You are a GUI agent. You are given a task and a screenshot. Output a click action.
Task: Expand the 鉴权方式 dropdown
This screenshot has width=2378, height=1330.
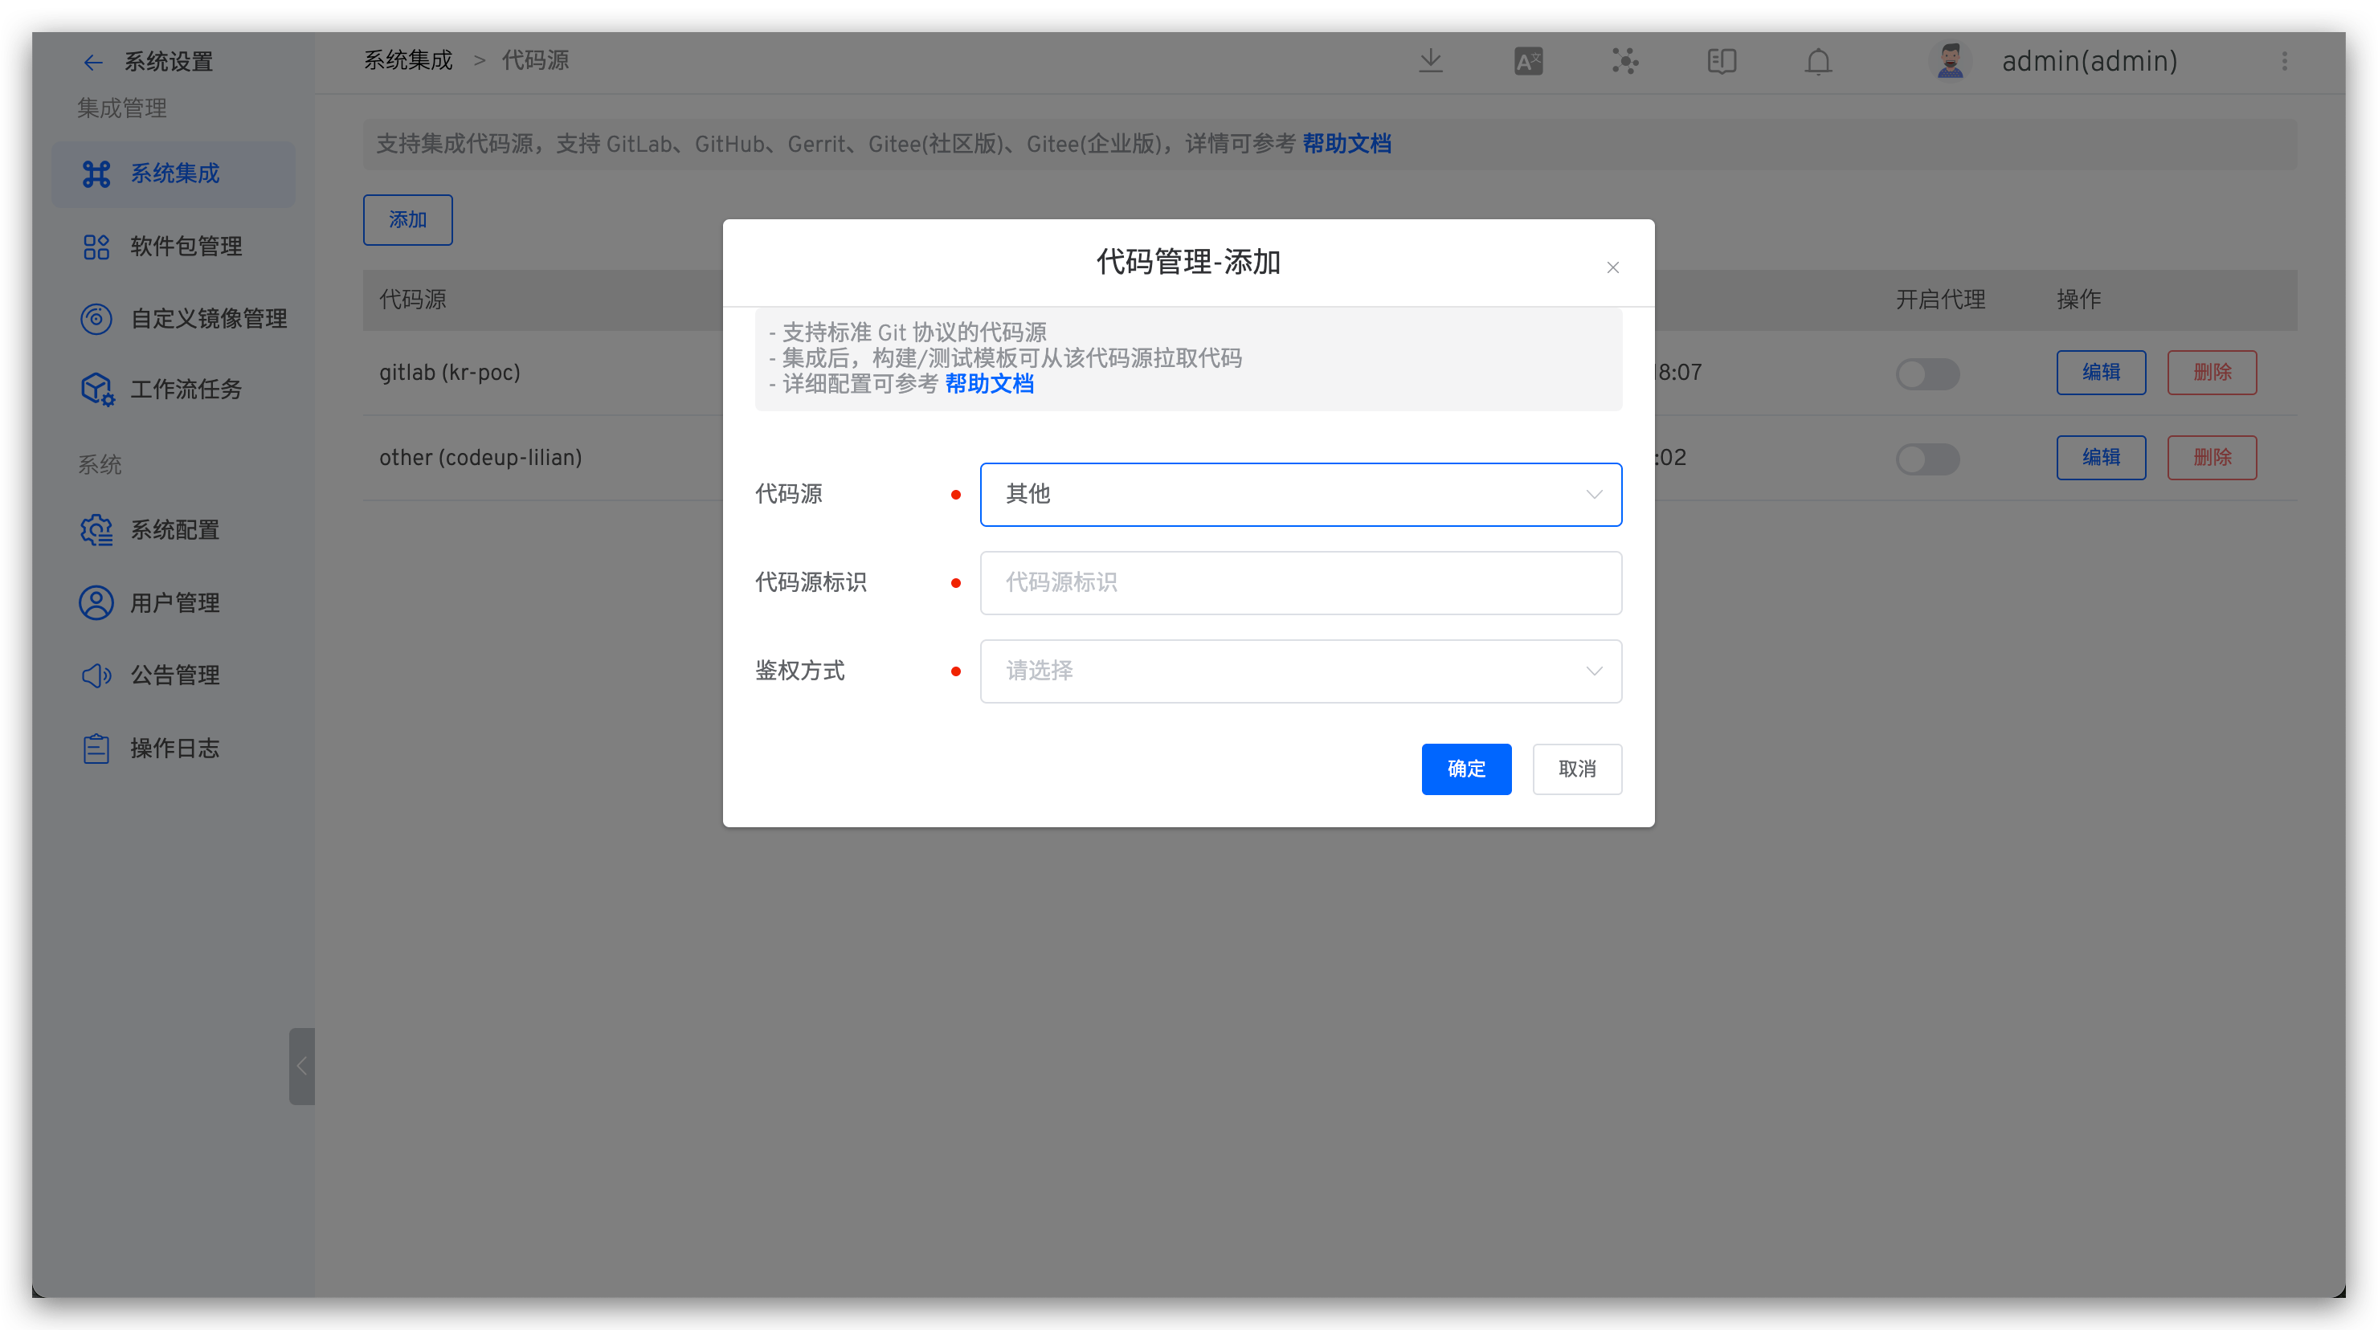1300,671
